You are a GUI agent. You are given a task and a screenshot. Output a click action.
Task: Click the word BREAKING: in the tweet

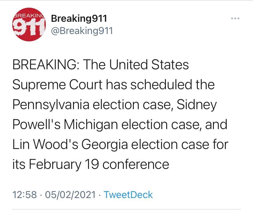(x=46, y=64)
